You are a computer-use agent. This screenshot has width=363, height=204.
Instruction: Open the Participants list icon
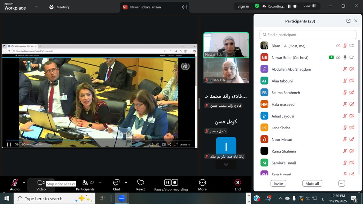pyautogui.click(x=85, y=183)
